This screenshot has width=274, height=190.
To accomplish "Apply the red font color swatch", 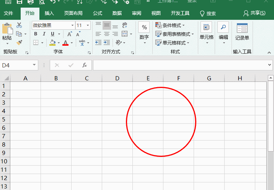I will point(65,43).
